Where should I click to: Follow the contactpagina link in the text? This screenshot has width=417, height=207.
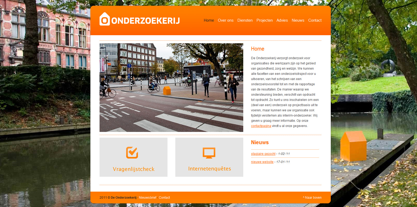261,126
